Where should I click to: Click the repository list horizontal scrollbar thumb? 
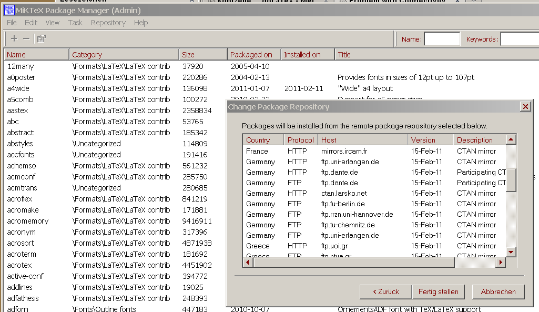pos(354,263)
